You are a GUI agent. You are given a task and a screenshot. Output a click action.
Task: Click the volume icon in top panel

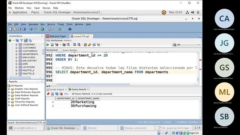click(x=193, y=12)
